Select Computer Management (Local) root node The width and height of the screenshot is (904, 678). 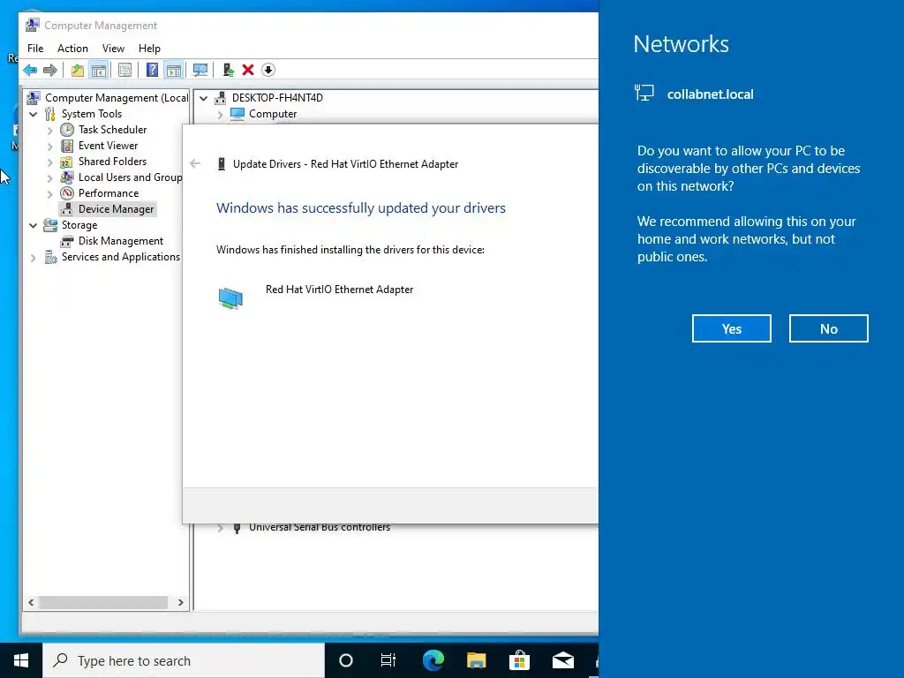tap(117, 98)
